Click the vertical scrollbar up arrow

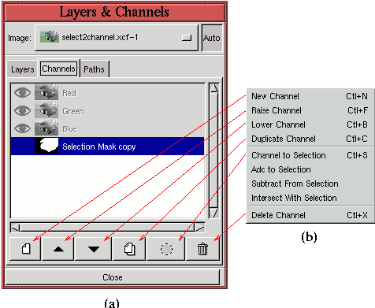pos(213,87)
